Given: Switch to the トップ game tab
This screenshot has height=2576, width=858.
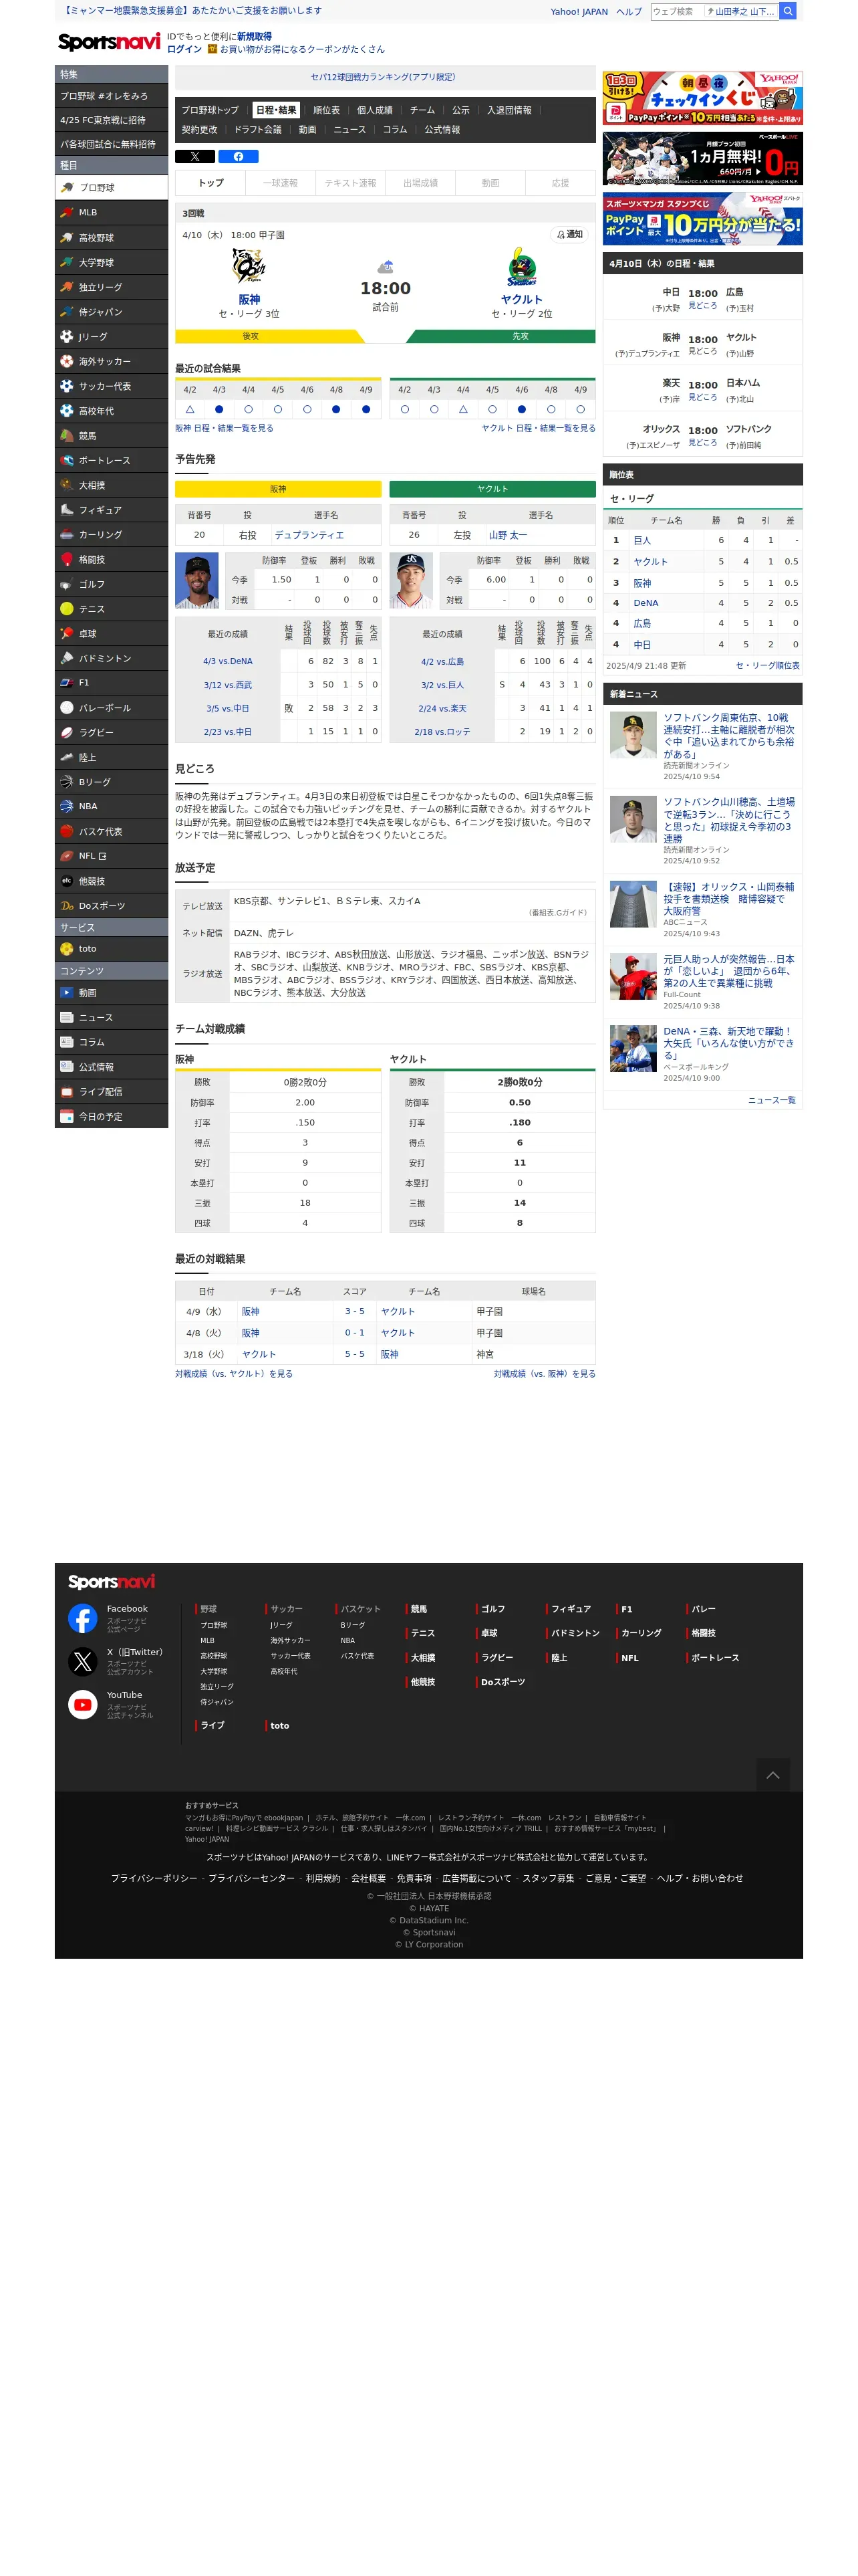Looking at the screenshot, I should tap(210, 183).
